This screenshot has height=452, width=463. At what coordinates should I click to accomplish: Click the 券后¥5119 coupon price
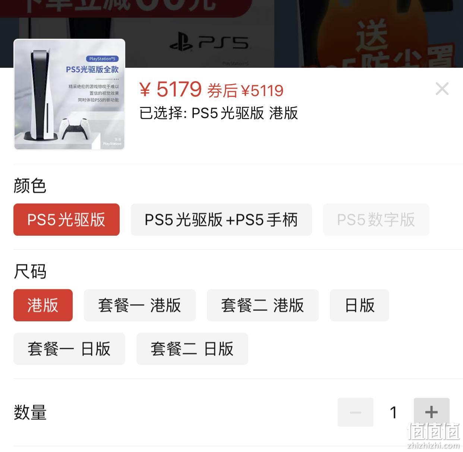(245, 90)
